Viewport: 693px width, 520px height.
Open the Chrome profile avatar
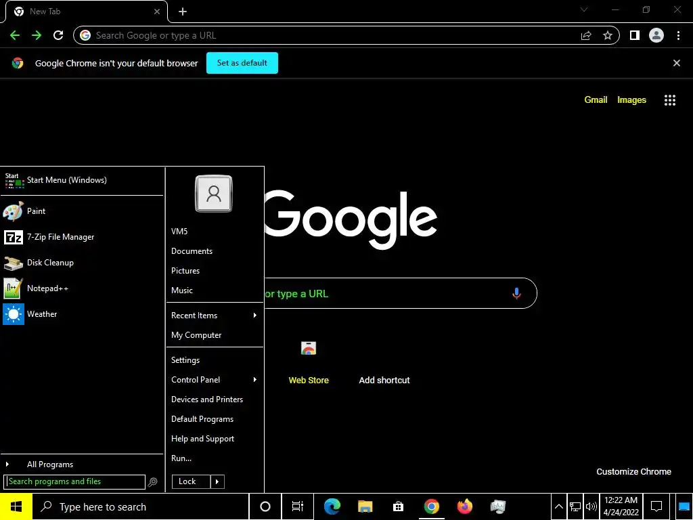[x=656, y=35]
